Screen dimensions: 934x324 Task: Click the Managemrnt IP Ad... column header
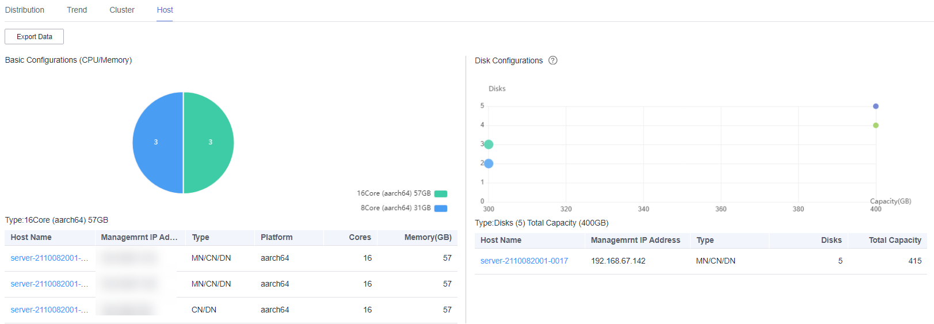139,237
